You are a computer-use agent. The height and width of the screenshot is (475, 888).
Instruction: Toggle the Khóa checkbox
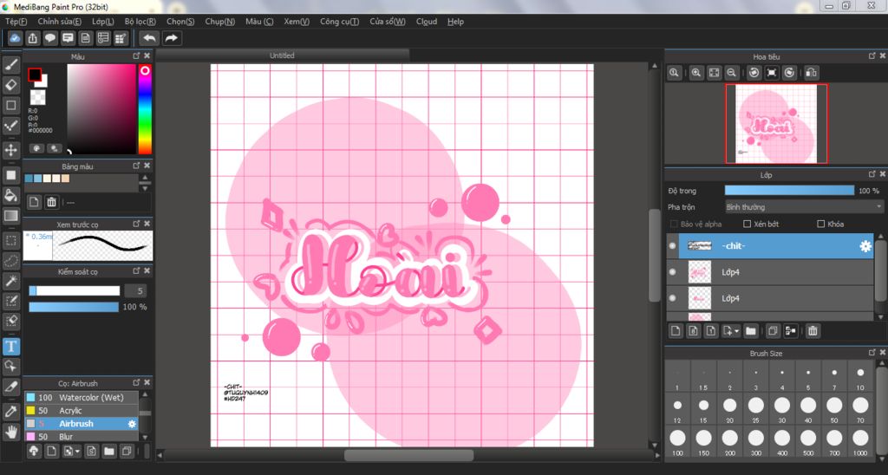coord(820,224)
